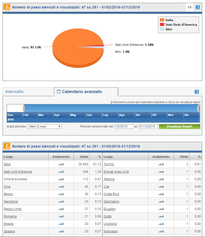Click the end date field 31/12/2016
The width and height of the screenshot is (205, 237).
(148, 126)
